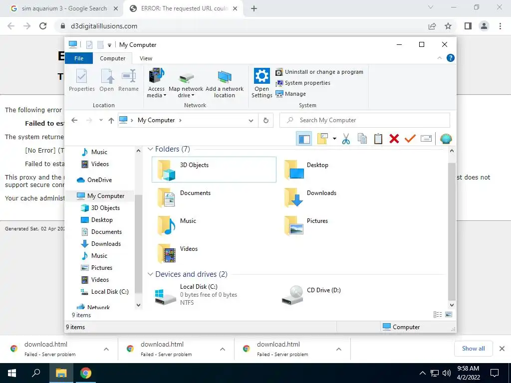The image size is (511, 383).
Task: Click Show all downloads
Action: tap(473, 349)
